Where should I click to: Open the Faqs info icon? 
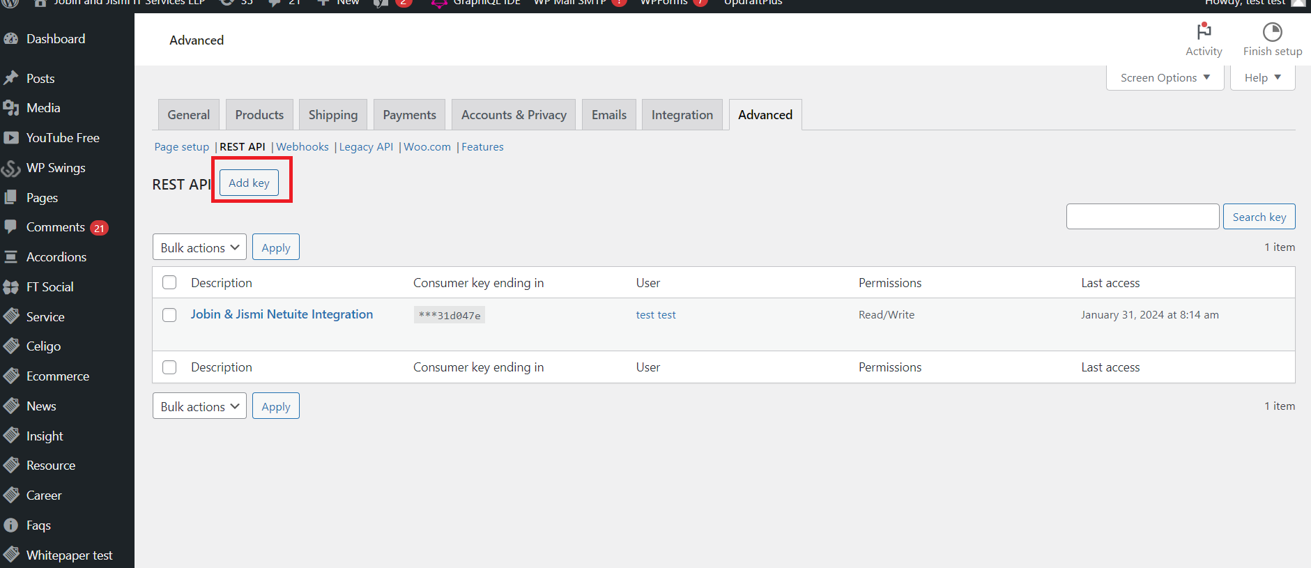pos(11,525)
